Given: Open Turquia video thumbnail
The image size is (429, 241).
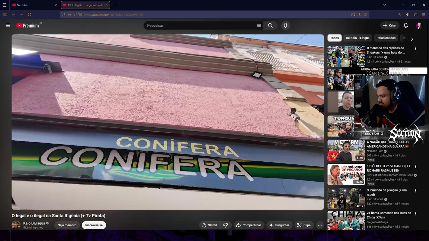Looking at the screenshot, I should pyautogui.click(x=341, y=126).
